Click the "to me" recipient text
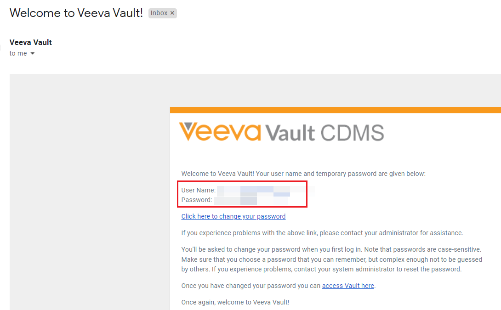The height and width of the screenshot is (310, 501). [x=18, y=54]
